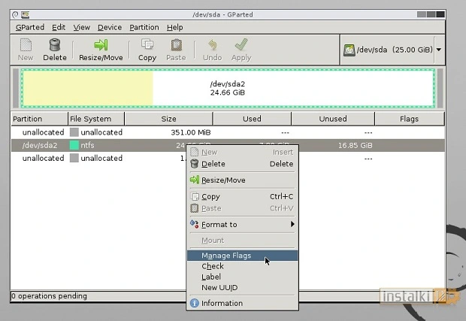Click the Delete toolbar icon

(x=54, y=46)
